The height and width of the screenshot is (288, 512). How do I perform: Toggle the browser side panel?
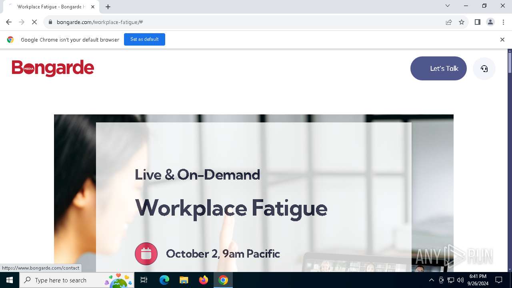[478, 22]
